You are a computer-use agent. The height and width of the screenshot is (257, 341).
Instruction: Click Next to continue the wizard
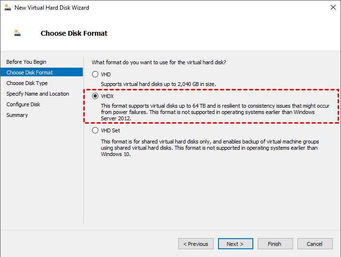click(x=235, y=244)
